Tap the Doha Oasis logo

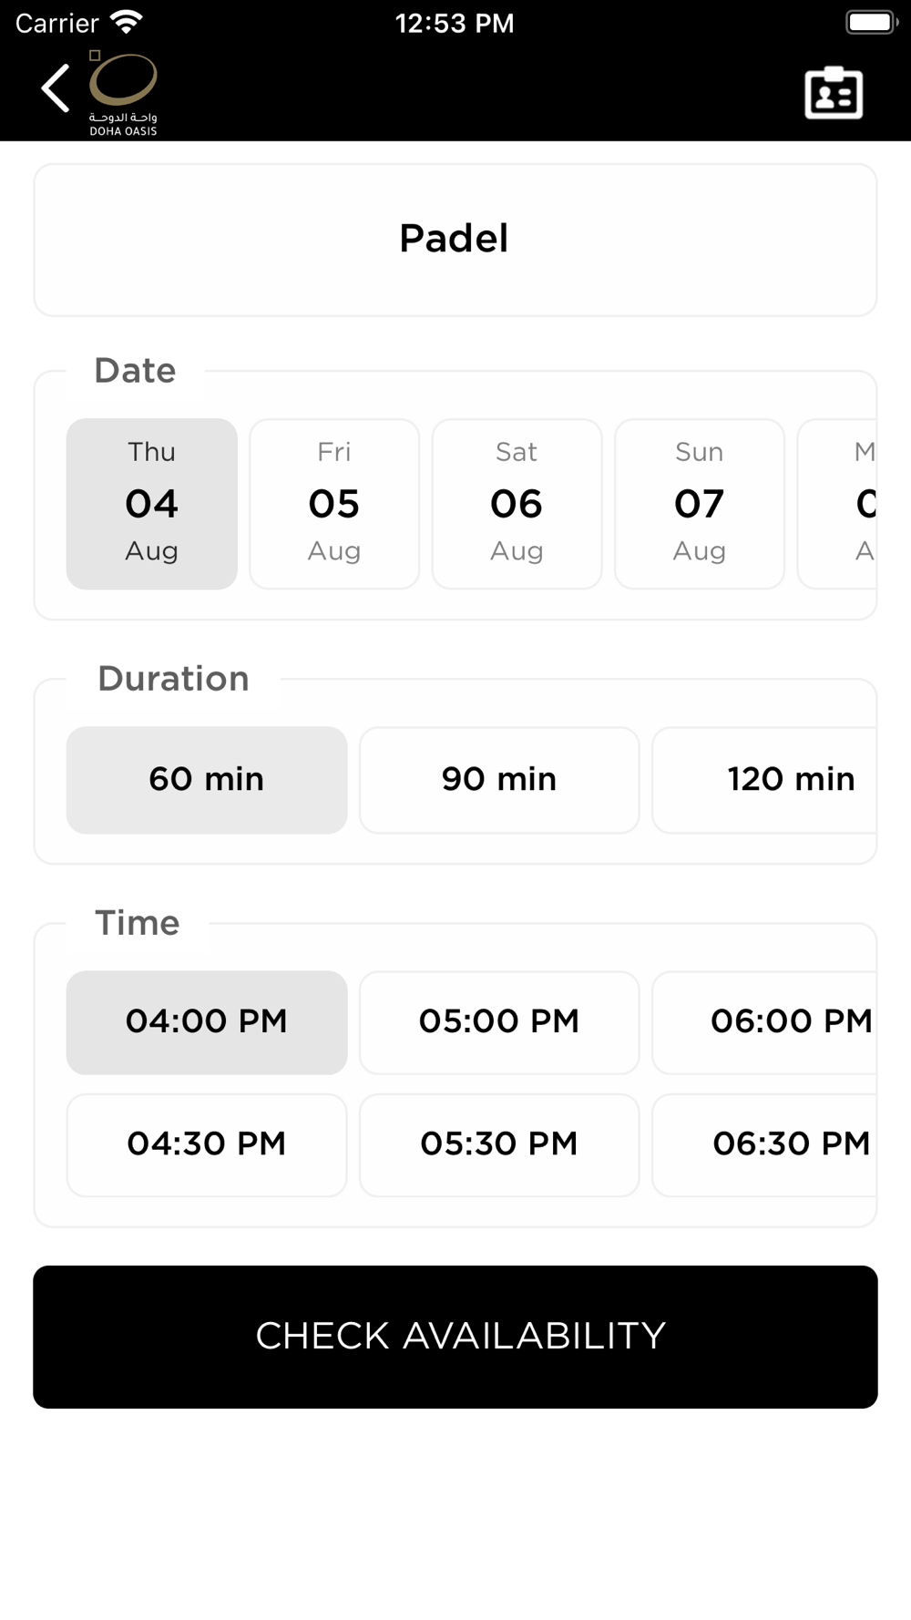(x=123, y=93)
